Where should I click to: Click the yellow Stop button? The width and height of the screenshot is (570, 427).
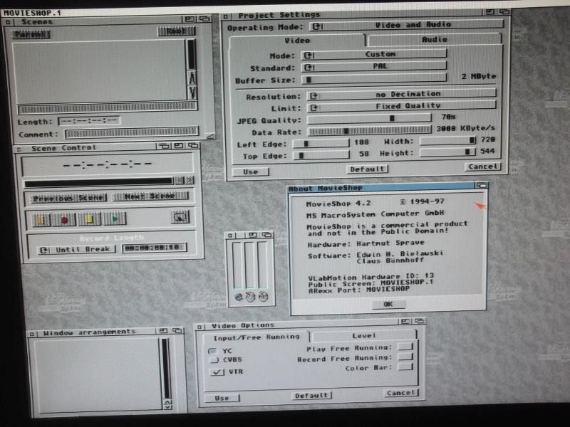click(x=89, y=219)
